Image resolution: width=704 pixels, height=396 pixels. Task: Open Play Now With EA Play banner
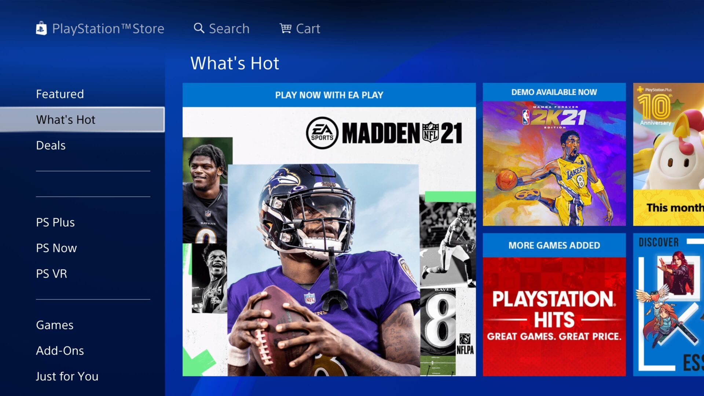[329, 230]
